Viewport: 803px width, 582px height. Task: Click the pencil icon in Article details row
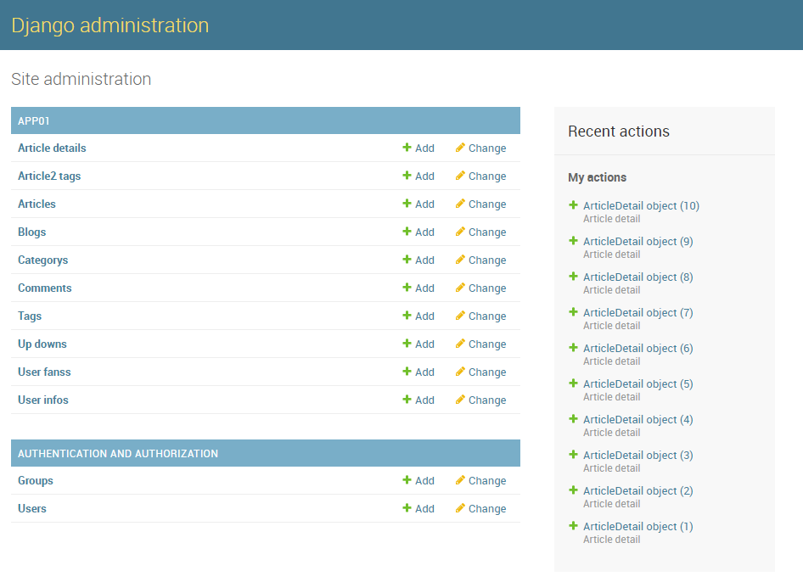click(x=460, y=148)
